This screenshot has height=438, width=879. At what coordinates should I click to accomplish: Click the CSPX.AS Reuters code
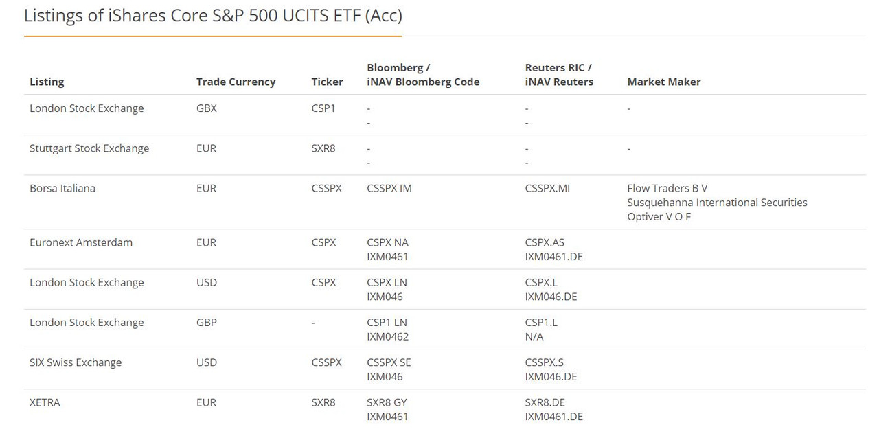click(x=545, y=242)
